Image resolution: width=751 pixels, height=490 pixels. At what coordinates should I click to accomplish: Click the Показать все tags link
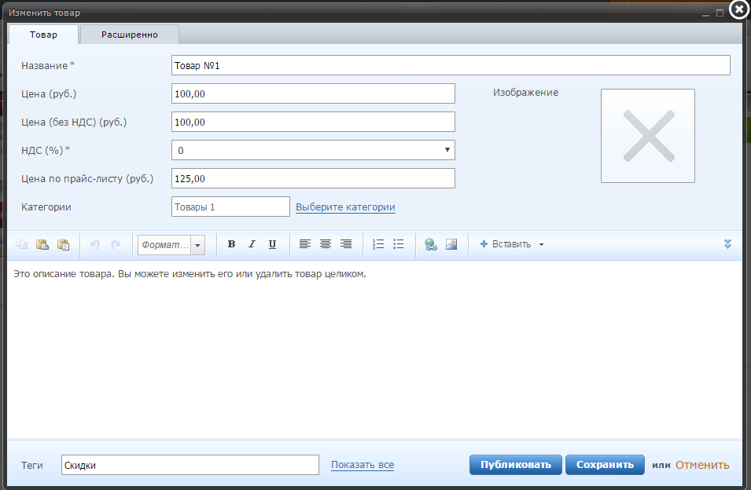pyautogui.click(x=363, y=465)
